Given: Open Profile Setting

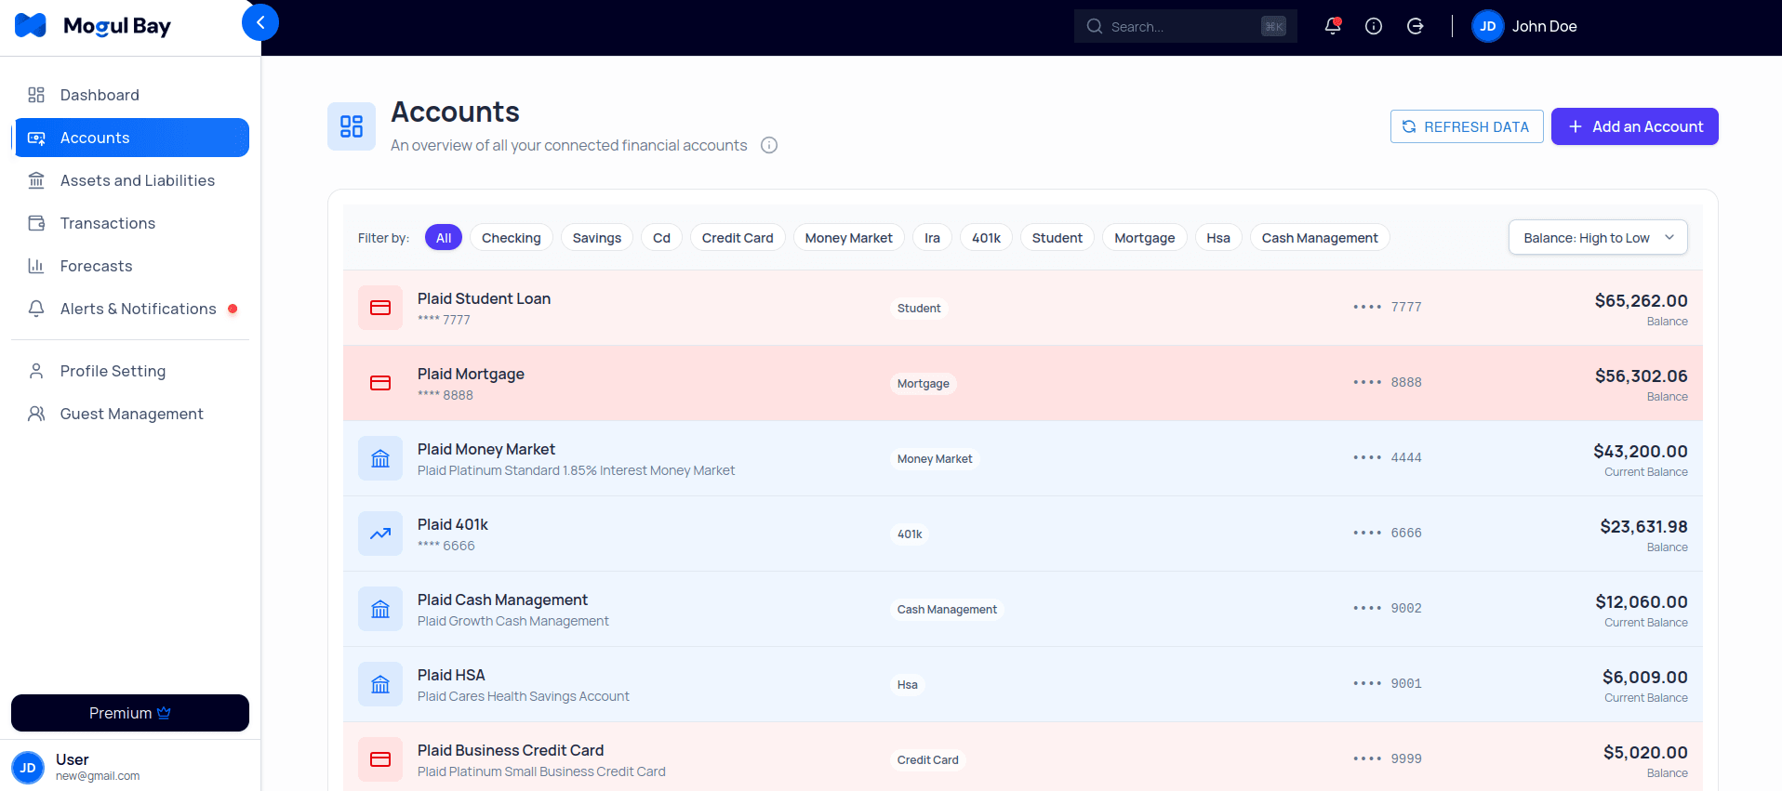Looking at the screenshot, I should 130,371.
